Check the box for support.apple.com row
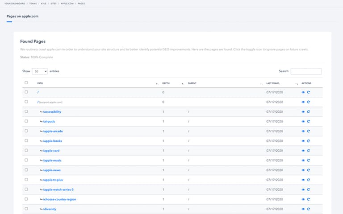The width and height of the screenshot is (343, 214). click(x=26, y=102)
